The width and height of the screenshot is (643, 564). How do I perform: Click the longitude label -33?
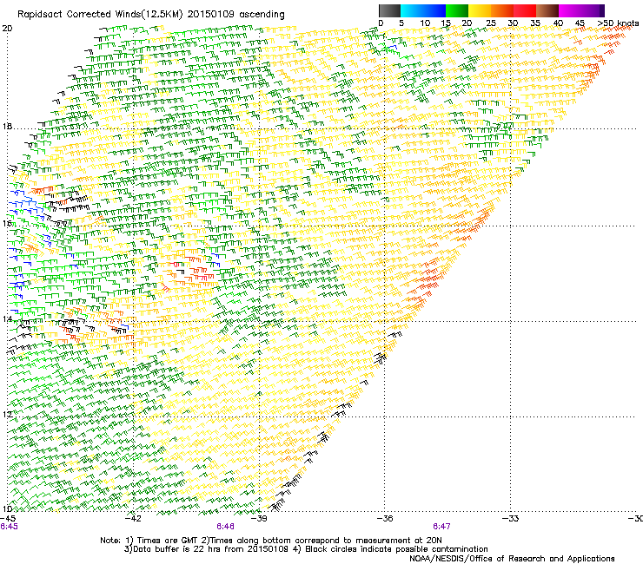(511, 519)
